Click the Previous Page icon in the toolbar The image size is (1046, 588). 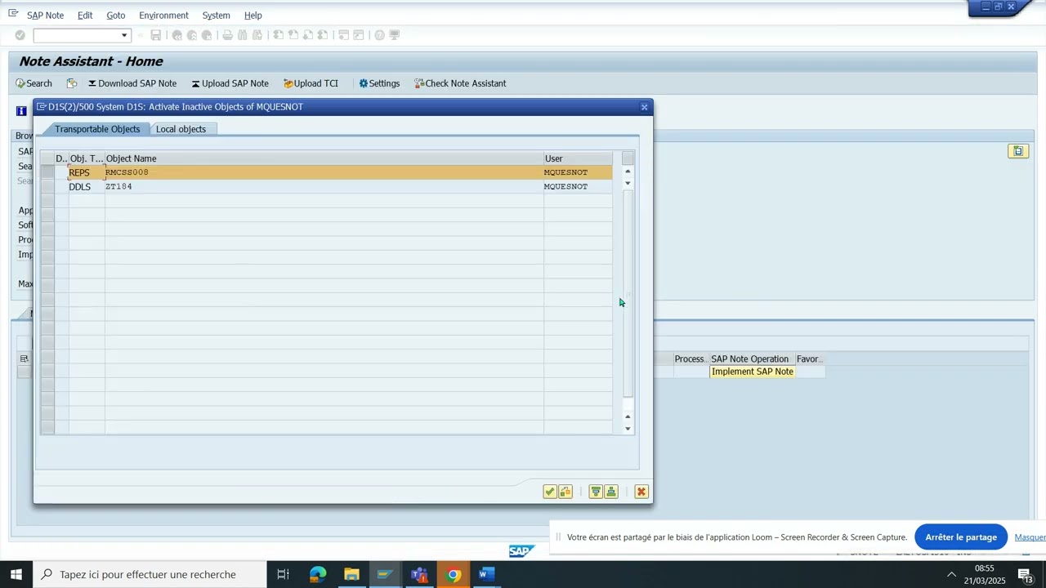tap(293, 35)
